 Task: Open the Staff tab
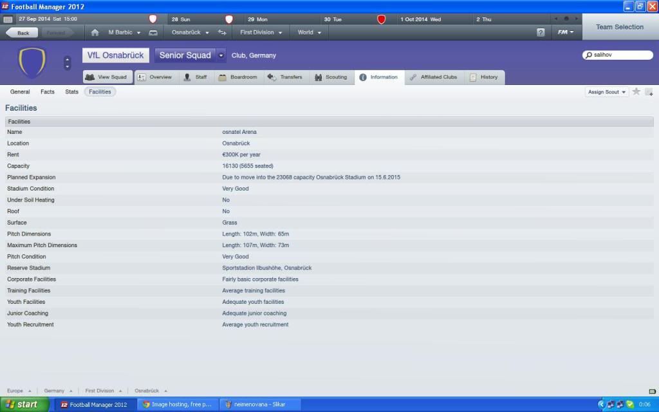(196, 77)
